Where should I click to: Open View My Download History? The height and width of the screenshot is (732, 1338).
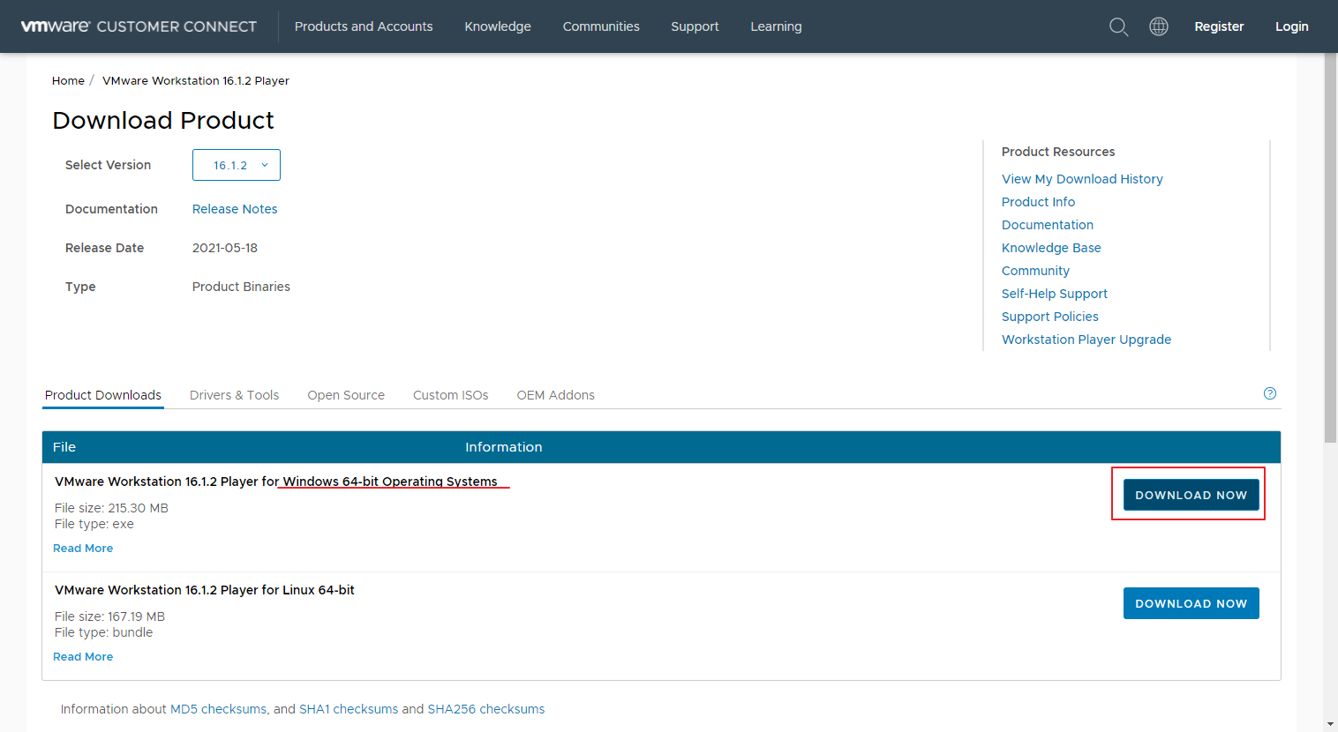coord(1082,179)
